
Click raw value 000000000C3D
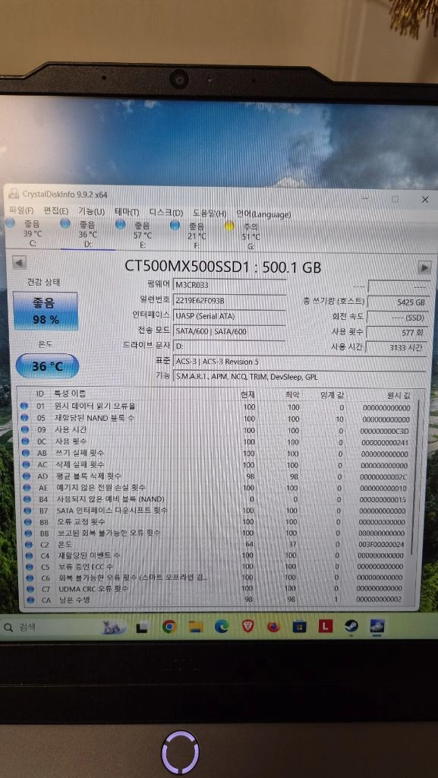(x=385, y=432)
